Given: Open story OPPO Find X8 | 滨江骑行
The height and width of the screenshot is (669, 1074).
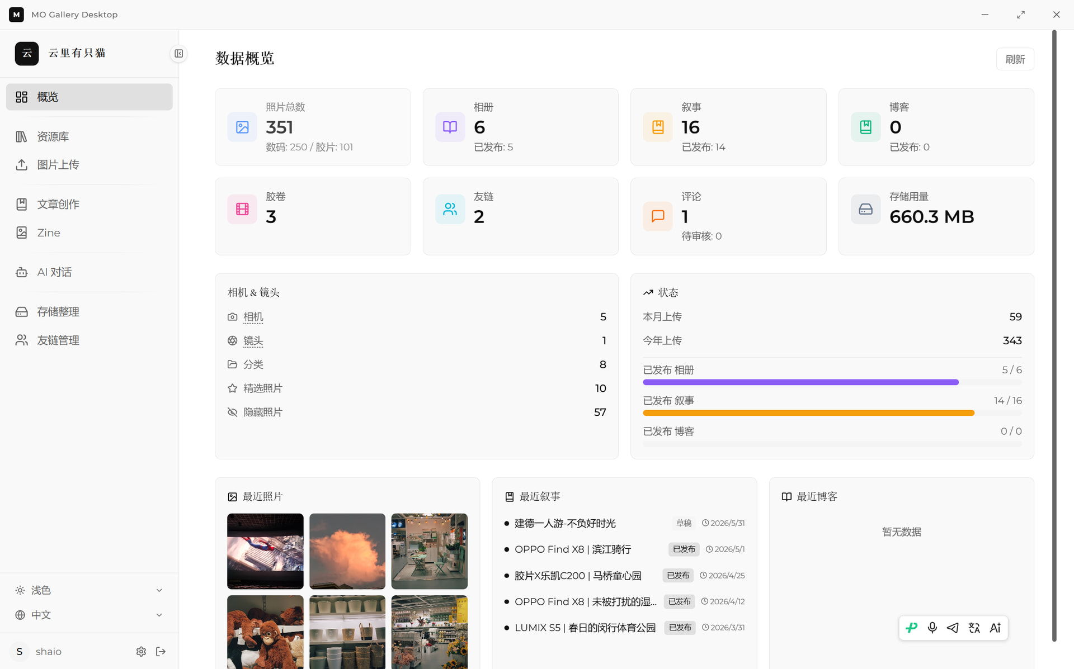Looking at the screenshot, I should click(573, 549).
